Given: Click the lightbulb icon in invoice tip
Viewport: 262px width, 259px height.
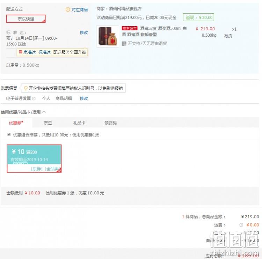Looking at the screenshot, I should [x=26, y=88].
